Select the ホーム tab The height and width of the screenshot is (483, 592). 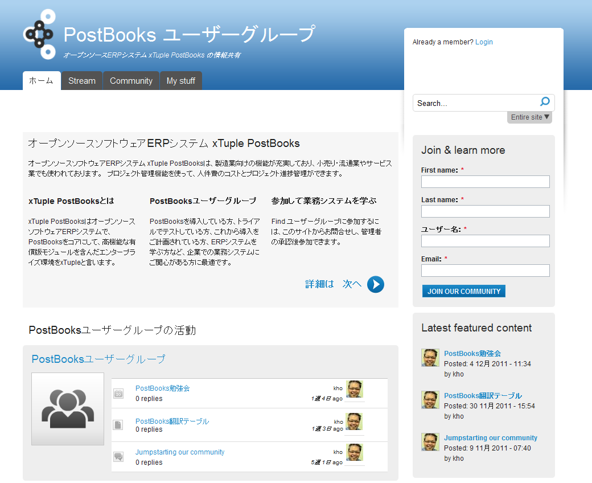pyautogui.click(x=42, y=81)
